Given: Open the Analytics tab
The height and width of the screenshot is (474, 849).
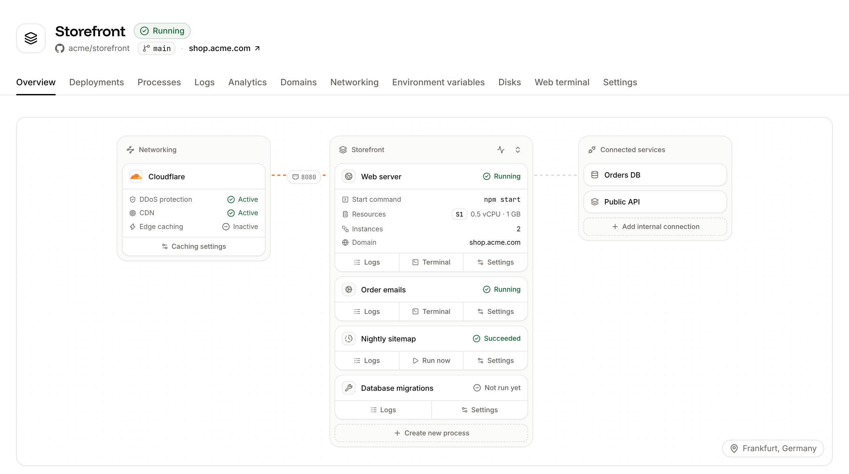Looking at the screenshot, I should pos(248,82).
